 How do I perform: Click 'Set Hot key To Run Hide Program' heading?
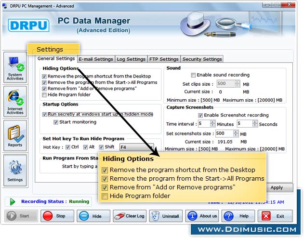click(83, 139)
